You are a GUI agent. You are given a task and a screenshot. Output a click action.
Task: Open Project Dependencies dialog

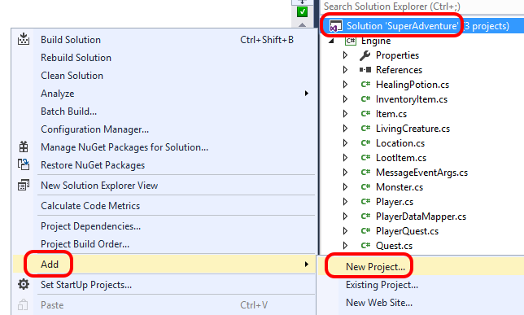164,226
